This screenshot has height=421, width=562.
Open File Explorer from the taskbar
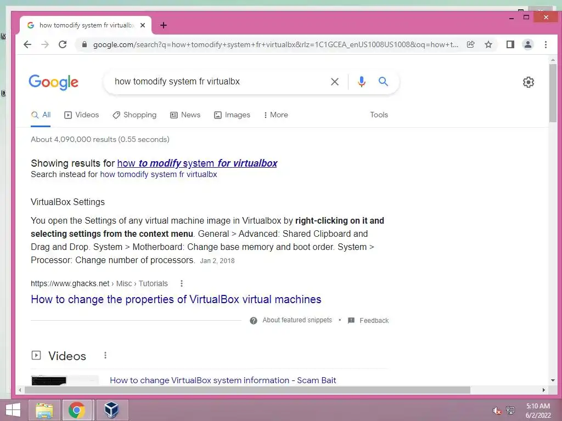[44, 410]
